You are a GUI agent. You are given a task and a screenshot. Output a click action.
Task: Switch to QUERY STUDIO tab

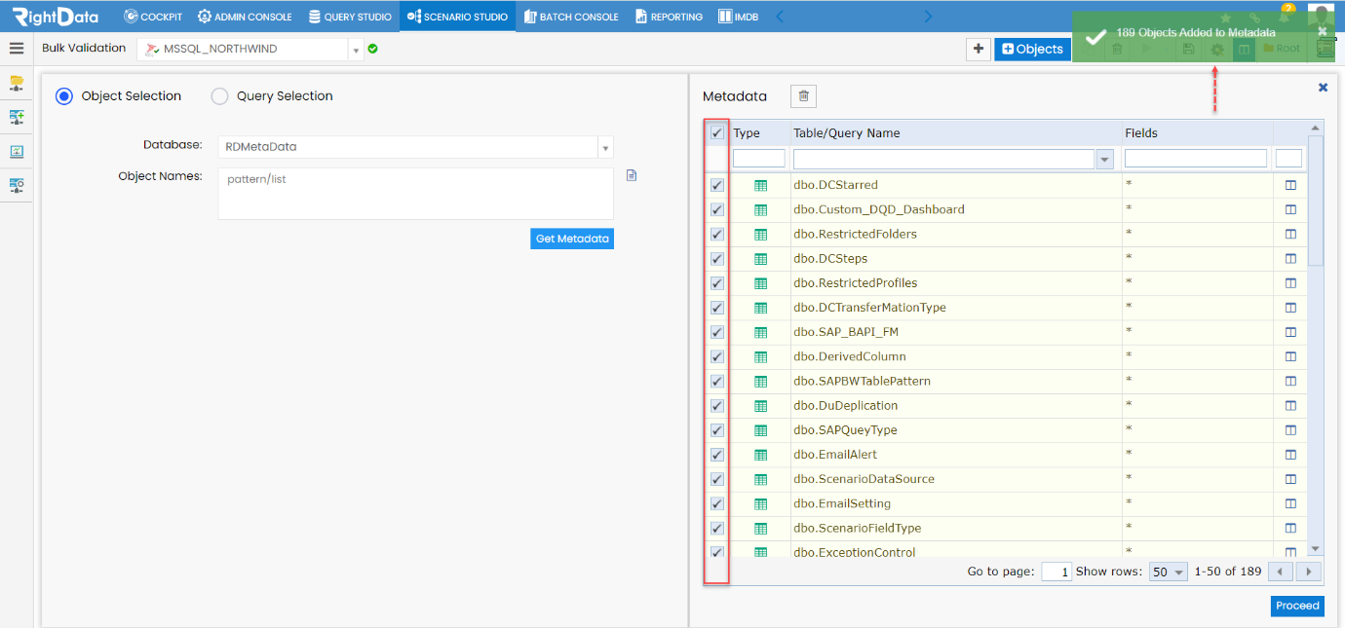[x=350, y=17]
